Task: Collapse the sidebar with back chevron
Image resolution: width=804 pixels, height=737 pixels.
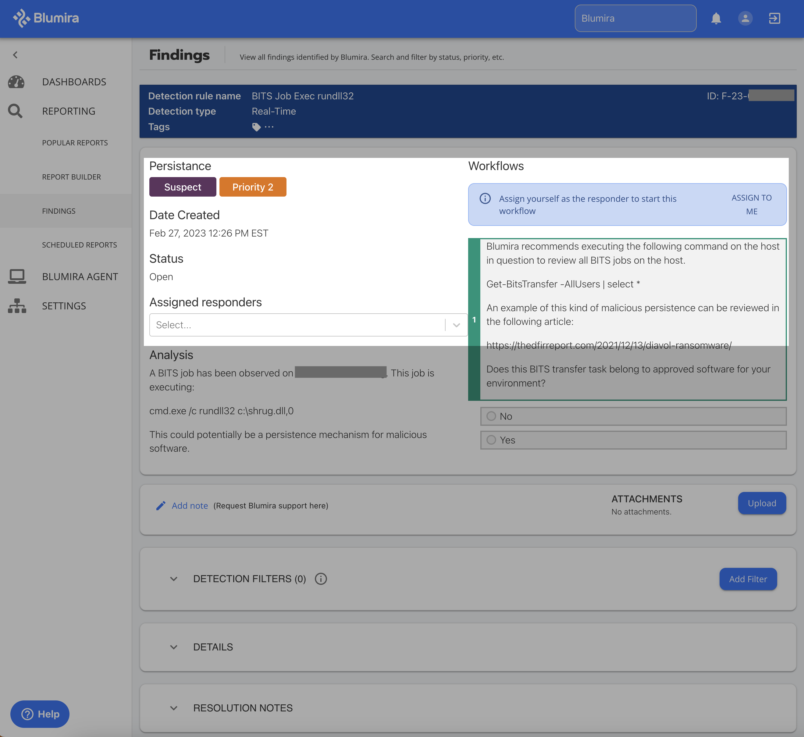Action: pos(15,55)
